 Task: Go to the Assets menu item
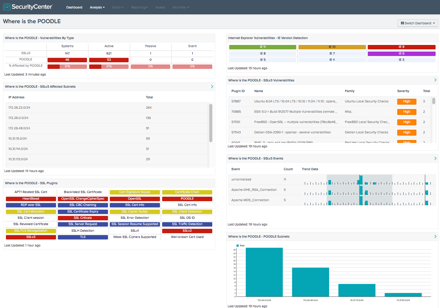point(160,7)
